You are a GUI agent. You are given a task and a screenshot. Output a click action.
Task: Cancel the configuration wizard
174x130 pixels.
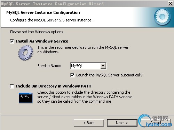coord(156,123)
